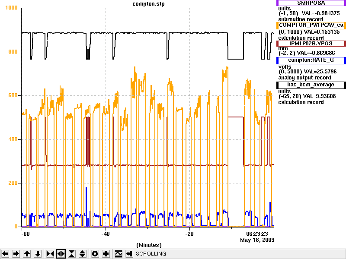The width and height of the screenshot is (346, 259).
Task: Click the compton.stp graph title
Action: click(x=148, y=4)
